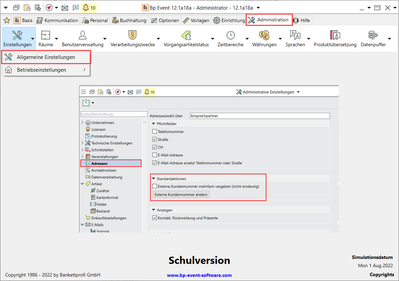Screen dimensions: 399x281
Task: Click the Räume floor plan icon
Action: [46, 35]
